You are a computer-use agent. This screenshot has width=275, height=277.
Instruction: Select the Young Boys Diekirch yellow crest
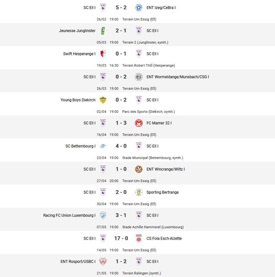(x=103, y=100)
